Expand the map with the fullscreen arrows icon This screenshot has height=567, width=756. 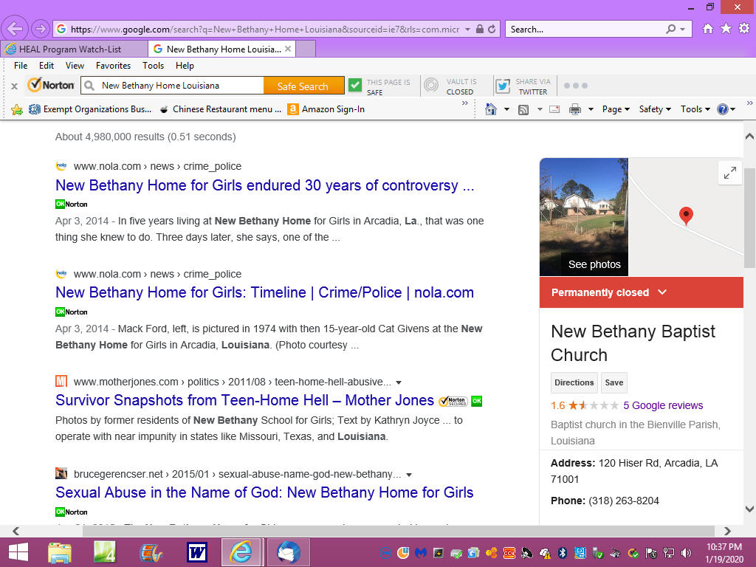pos(730,172)
